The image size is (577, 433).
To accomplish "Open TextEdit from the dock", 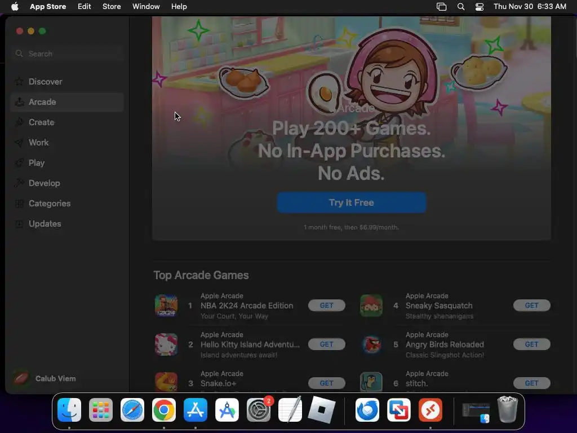I will pos(290,410).
